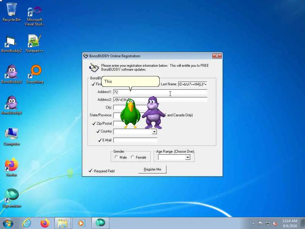Open the network status tray icon
Viewport: 305px width, 229px height.
(x=268, y=223)
